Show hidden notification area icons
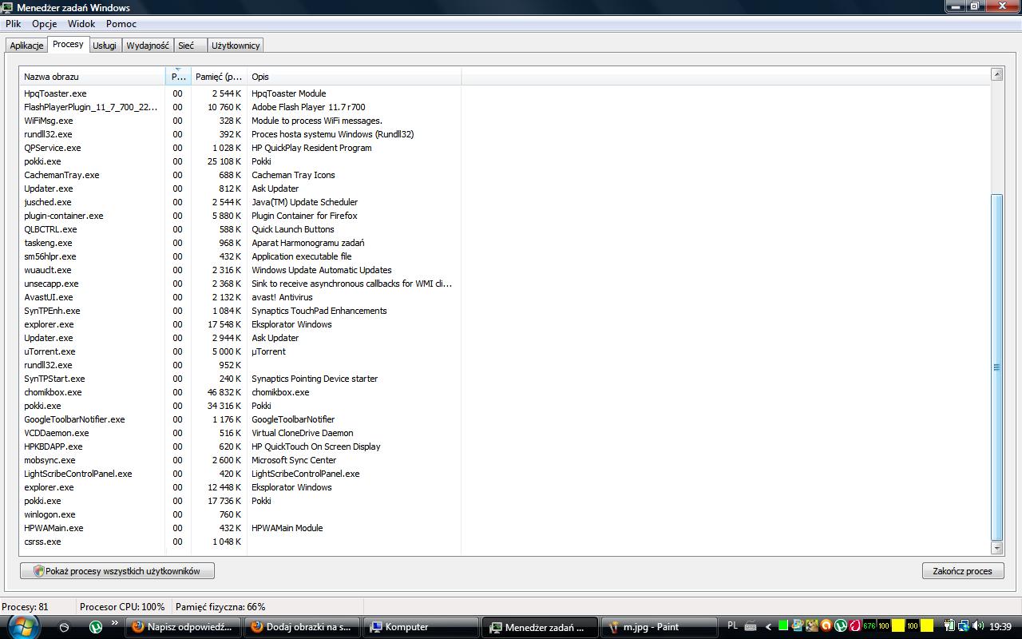Screen dimensions: 1022x639 point(768,627)
